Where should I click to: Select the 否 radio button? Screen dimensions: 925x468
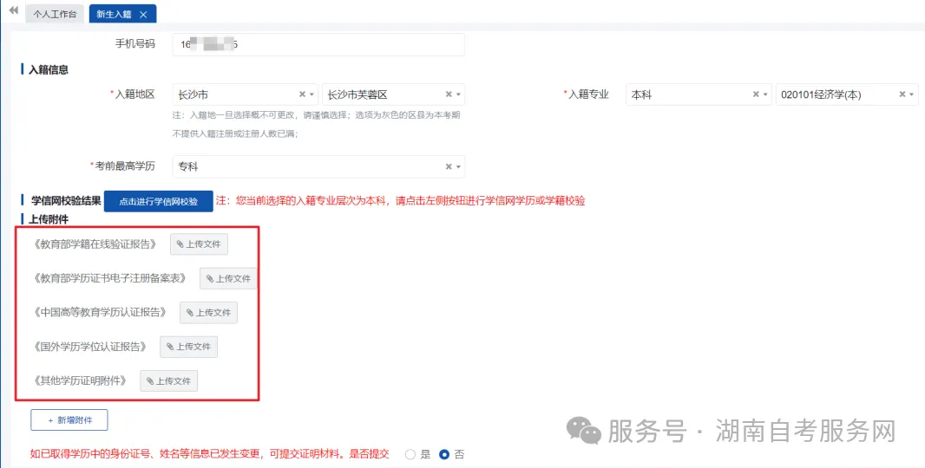click(444, 454)
